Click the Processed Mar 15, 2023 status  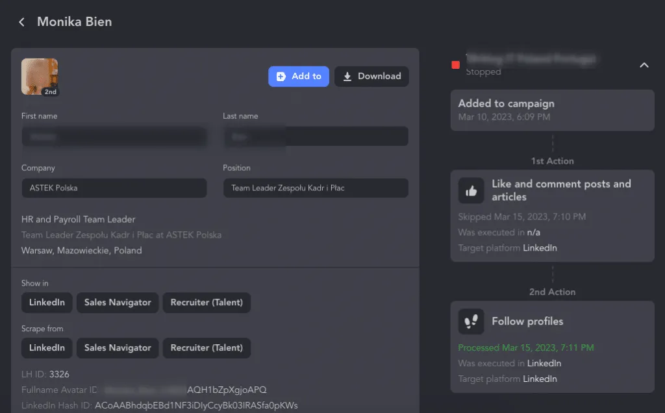[525, 347]
